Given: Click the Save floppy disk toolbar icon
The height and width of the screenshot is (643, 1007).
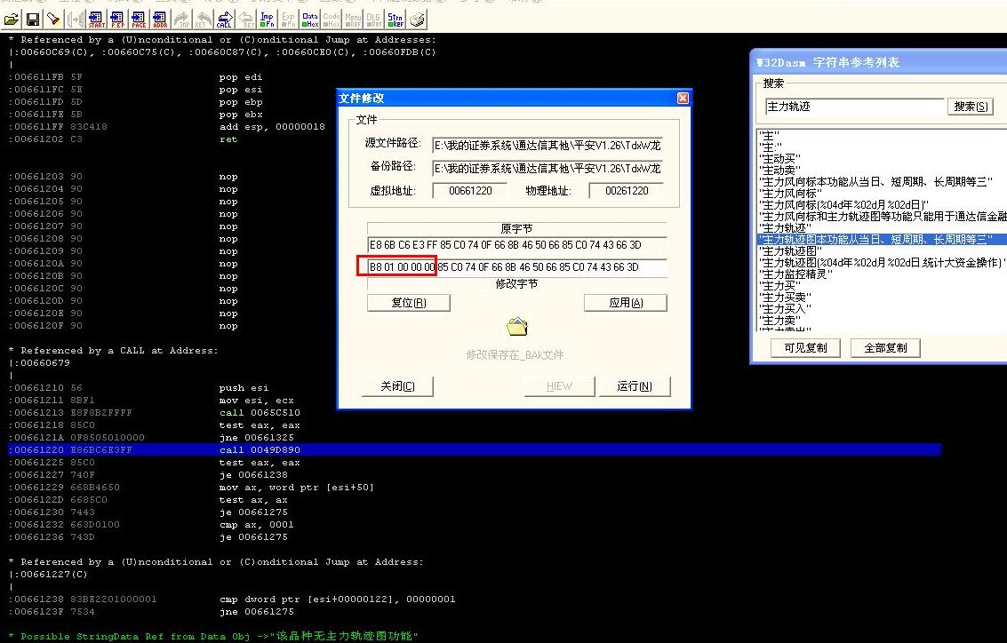Looking at the screenshot, I should coord(33,19).
